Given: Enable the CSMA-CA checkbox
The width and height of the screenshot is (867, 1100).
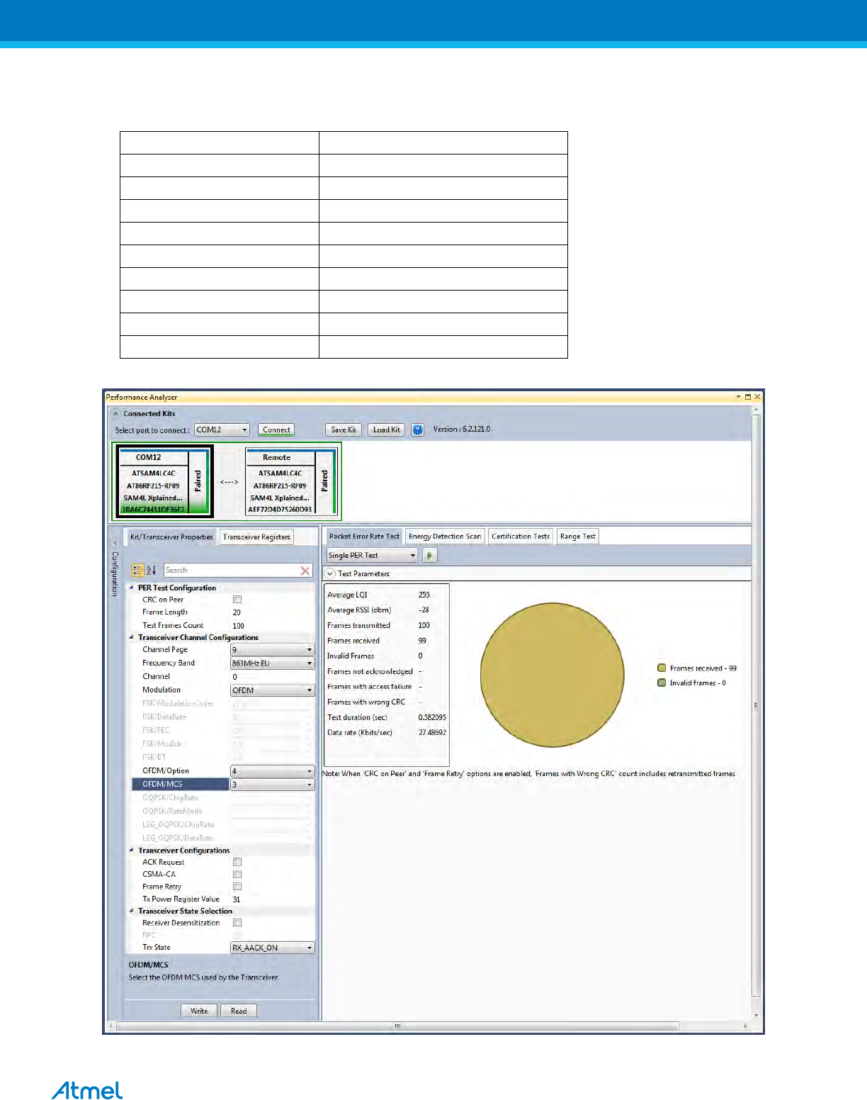Looking at the screenshot, I should tap(237, 875).
